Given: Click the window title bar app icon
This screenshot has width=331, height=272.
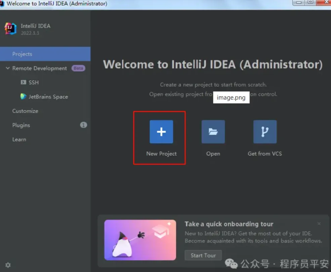Looking at the screenshot, I should (x=2, y=3).
